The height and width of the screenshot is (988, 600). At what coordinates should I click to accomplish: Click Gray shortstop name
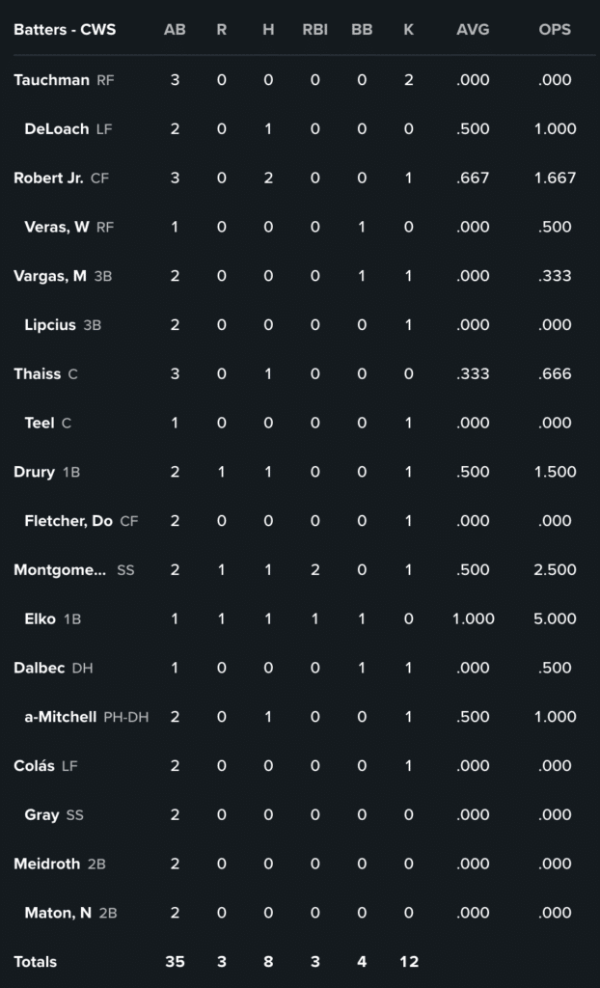[x=41, y=815]
